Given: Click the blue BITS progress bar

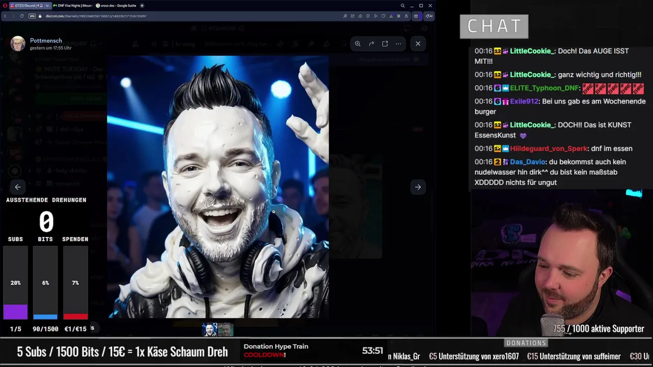Looking at the screenshot, I should click(x=45, y=317).
